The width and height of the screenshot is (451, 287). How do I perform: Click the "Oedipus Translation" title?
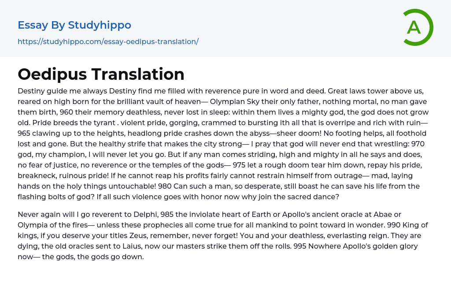coord(101,74)
